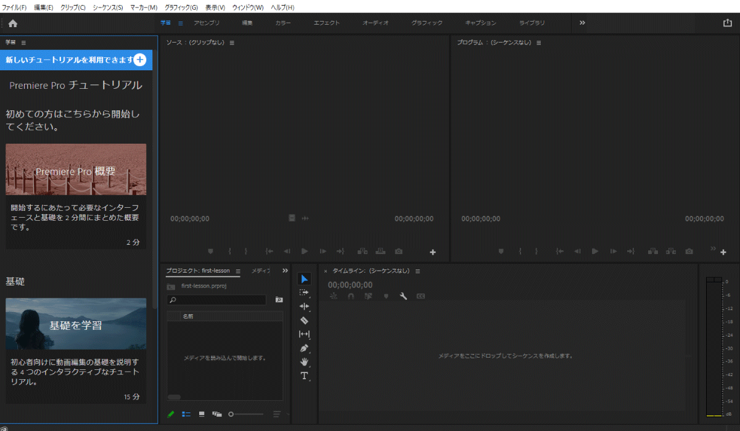
Task: Select the Hand tool
Action: [x=304, y=362]
